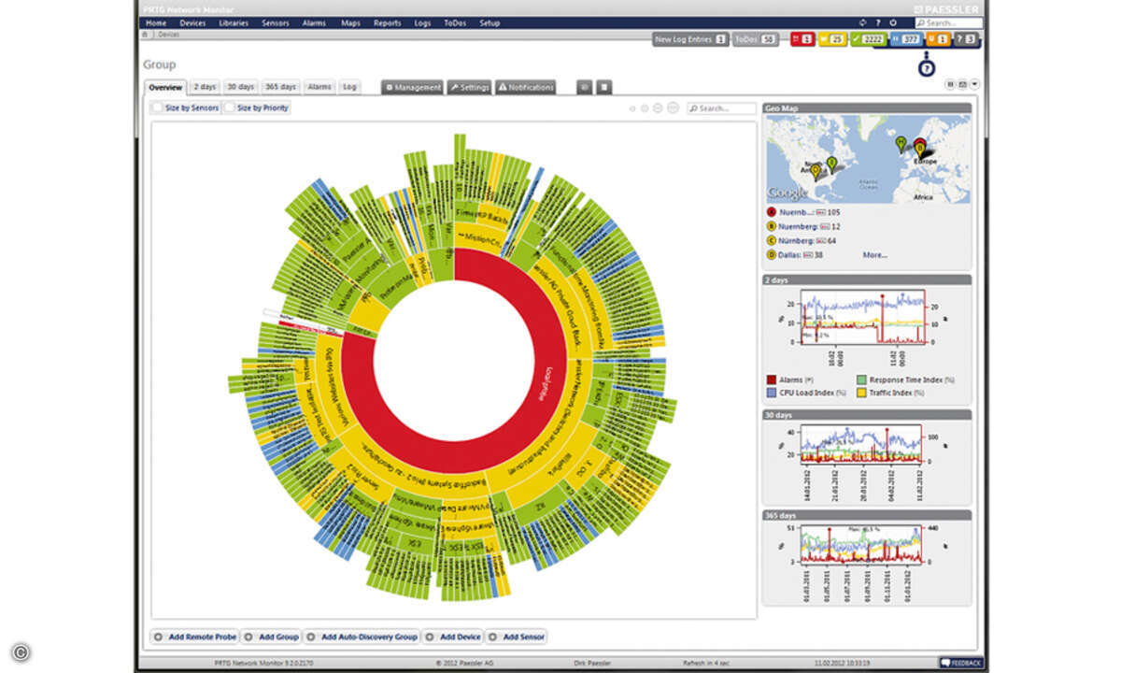The image size is (1121, 673).
Task: Click the pause icon near the page's right edge
Action: tap(950, 84)
